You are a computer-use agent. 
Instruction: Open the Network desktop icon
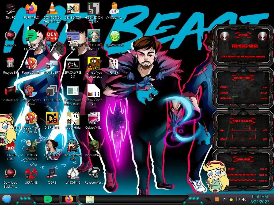[x=10, y=39]
